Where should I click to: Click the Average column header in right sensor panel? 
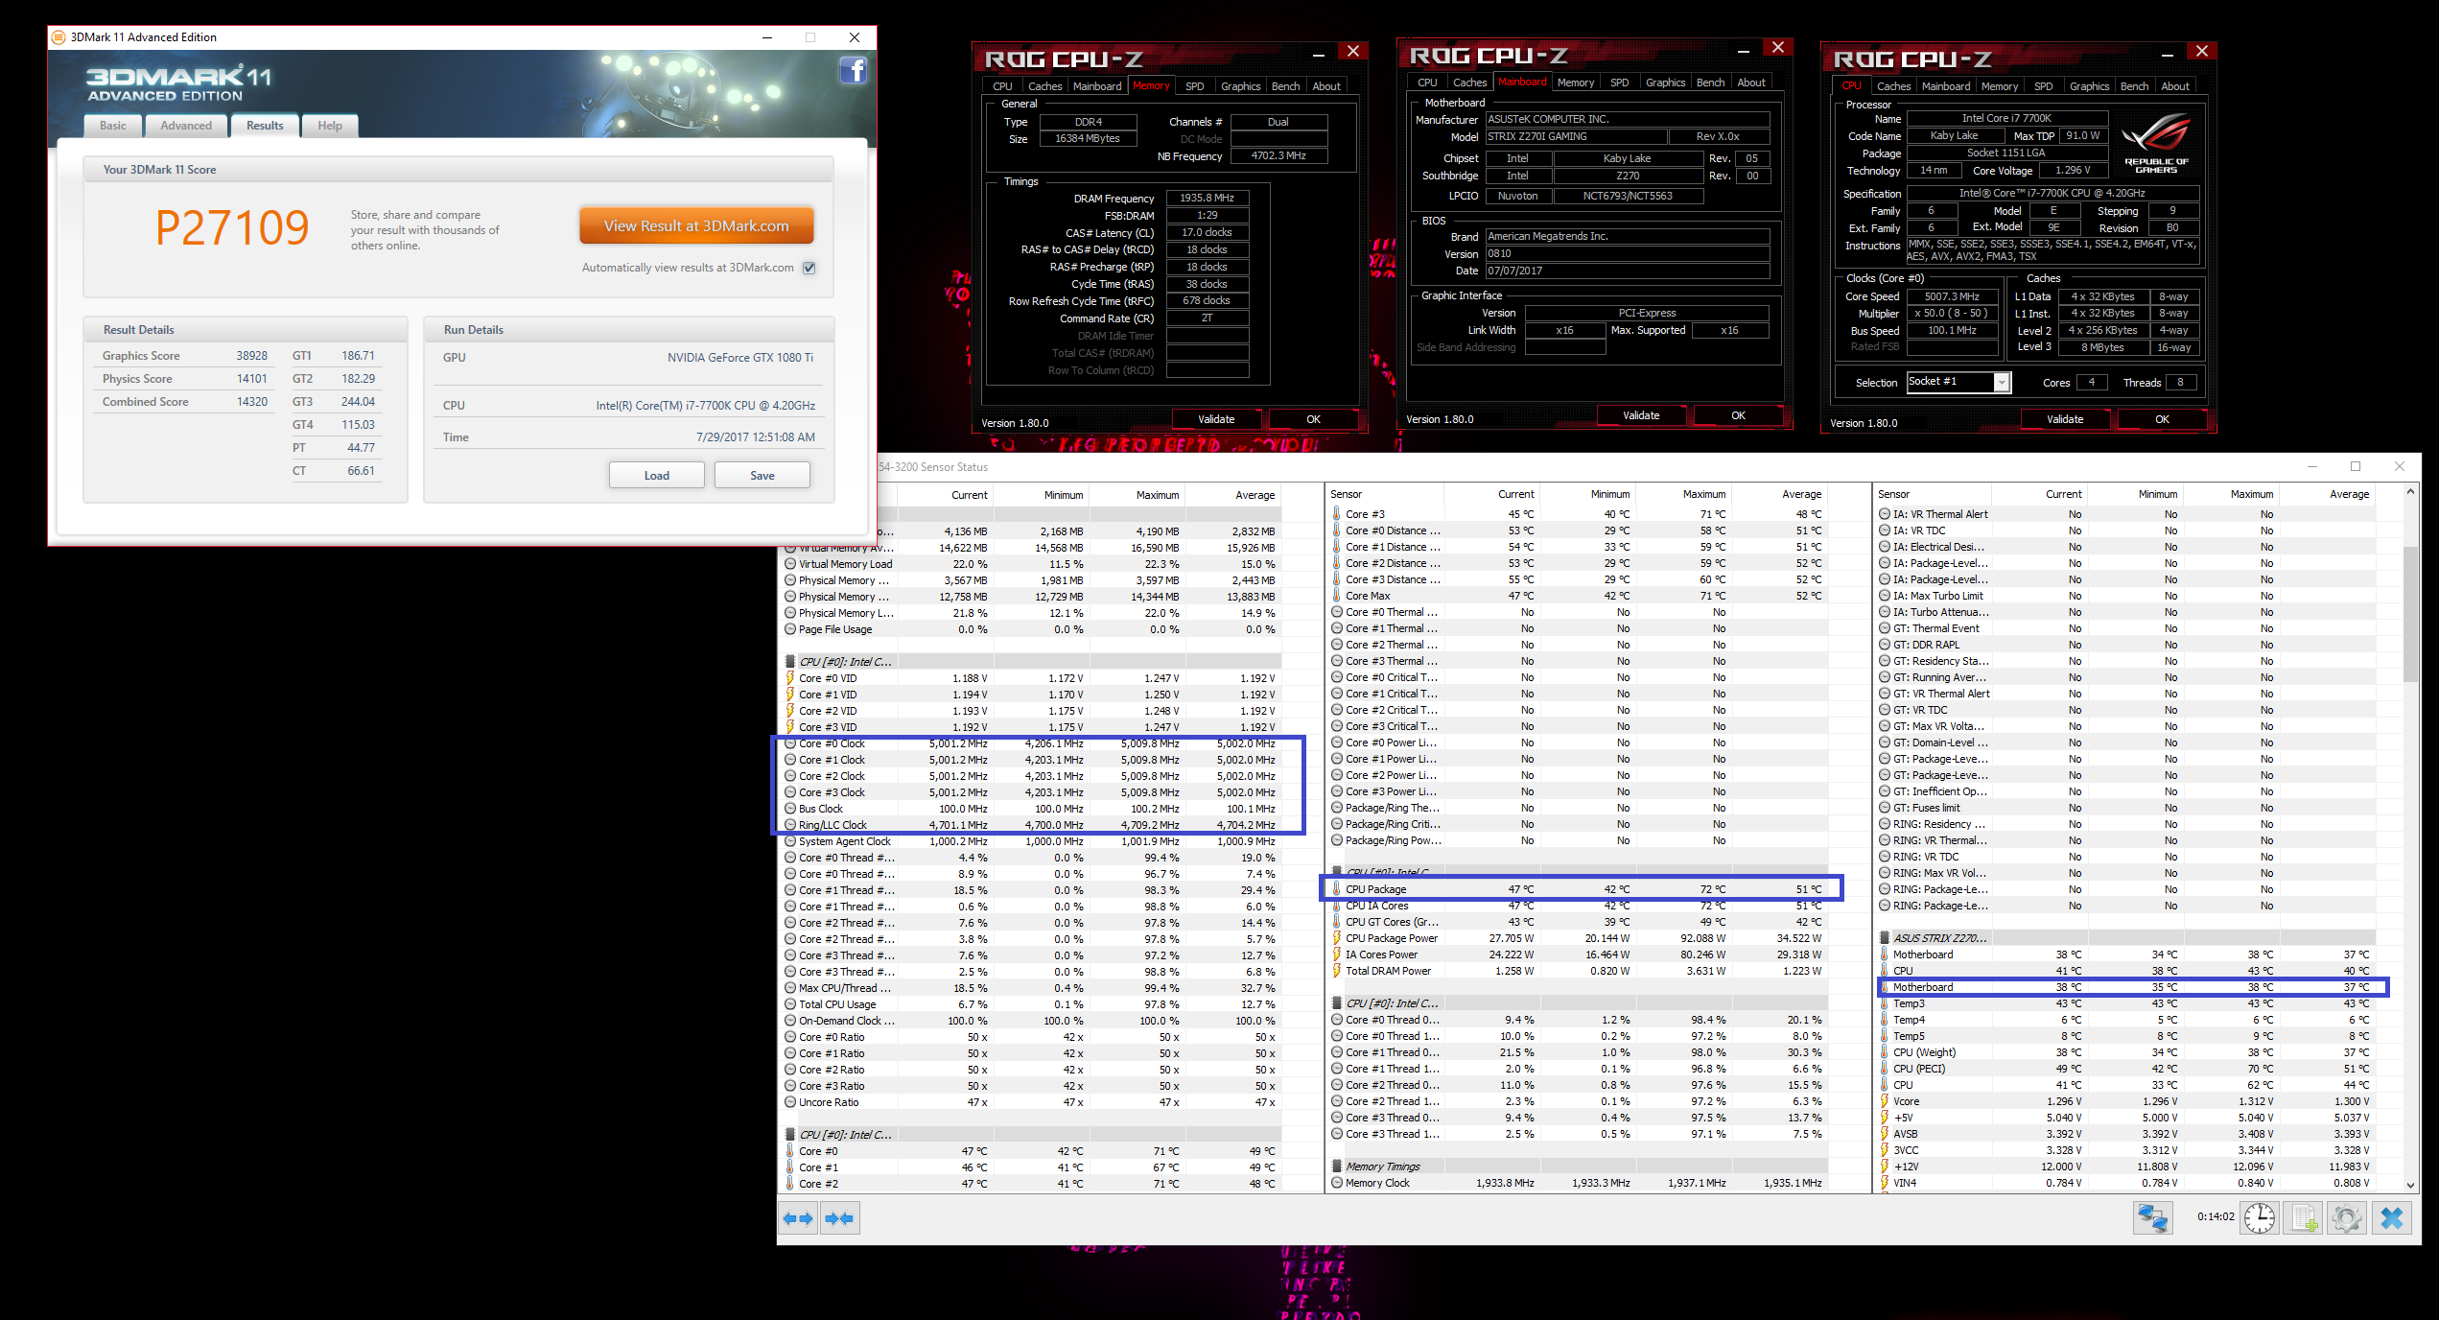(x=2327, y=494)
